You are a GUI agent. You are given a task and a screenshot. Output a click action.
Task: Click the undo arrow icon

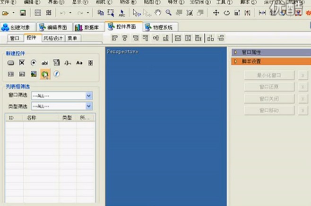(63, 13)
